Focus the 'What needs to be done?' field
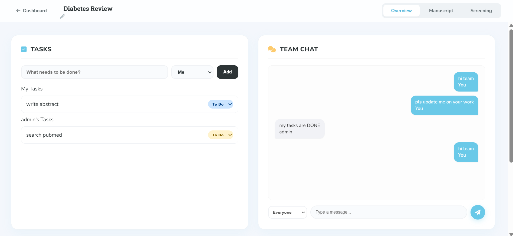This screenshot has width=513, height=236. point(94,72)
